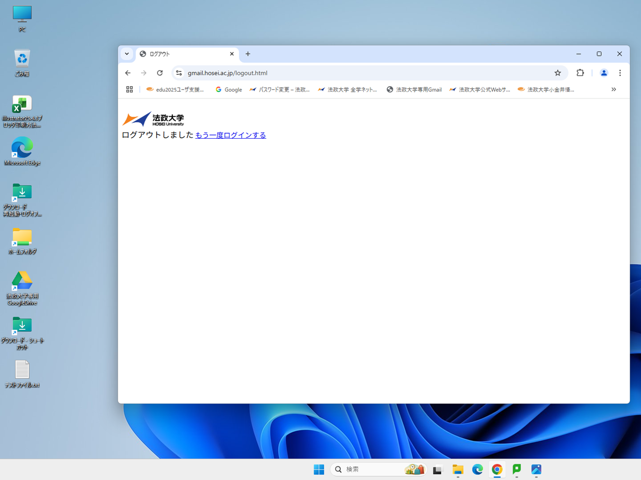Close the ログアウト tab

[232, 54]
